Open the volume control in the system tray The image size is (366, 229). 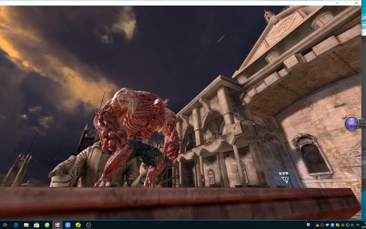click(353, 225)
